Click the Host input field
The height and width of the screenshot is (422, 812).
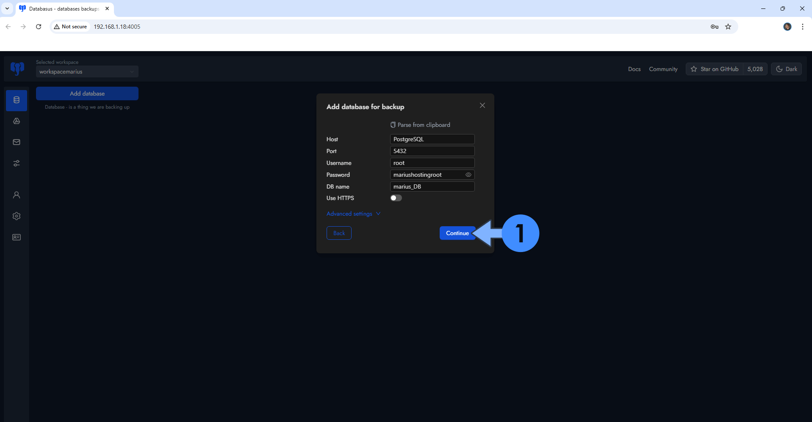432,139
